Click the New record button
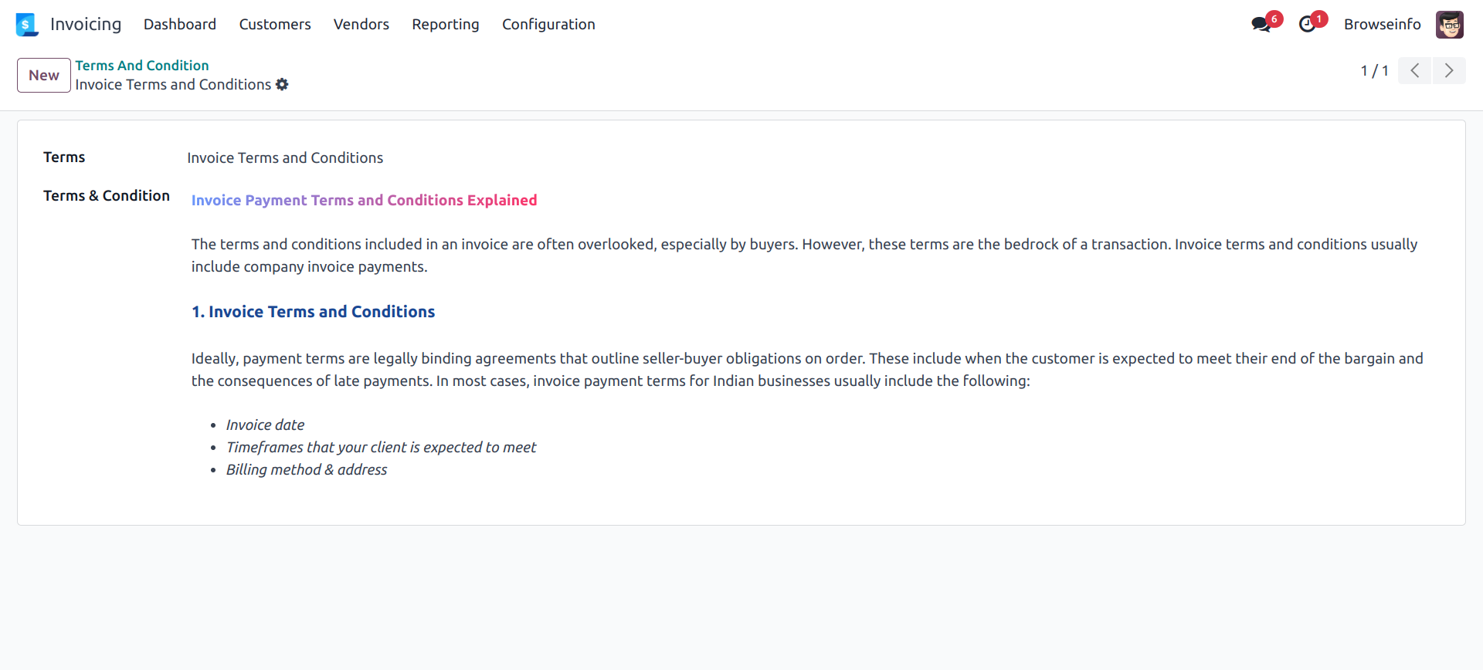1483x670 pixels. point(44,76)
